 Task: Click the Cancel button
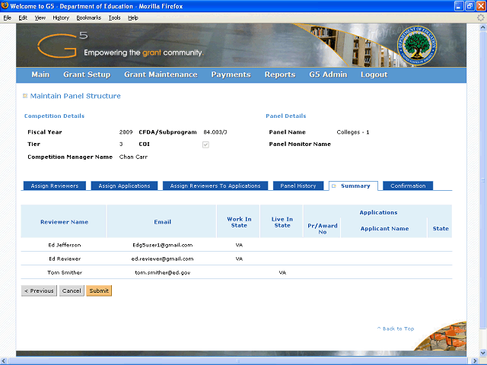tap(72, 290)
